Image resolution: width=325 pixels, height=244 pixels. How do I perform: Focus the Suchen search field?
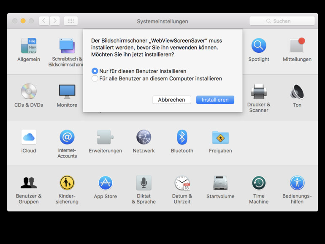pos(282,21)
